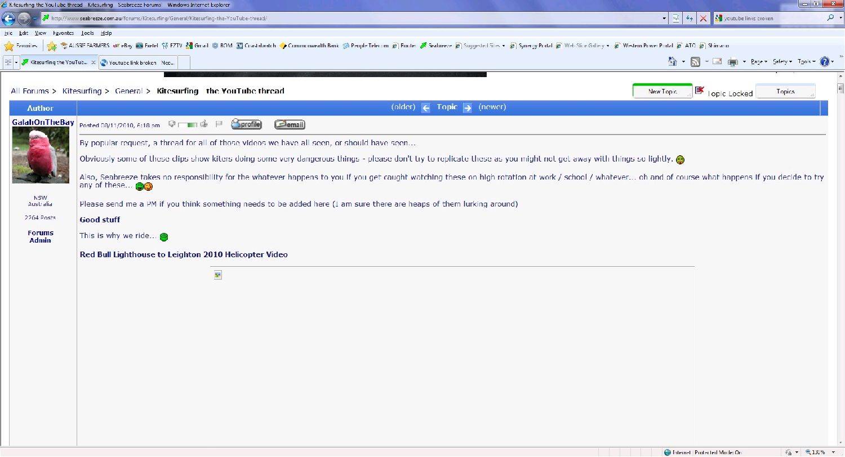Click the red Stop loading icon

tap(703, 19)
